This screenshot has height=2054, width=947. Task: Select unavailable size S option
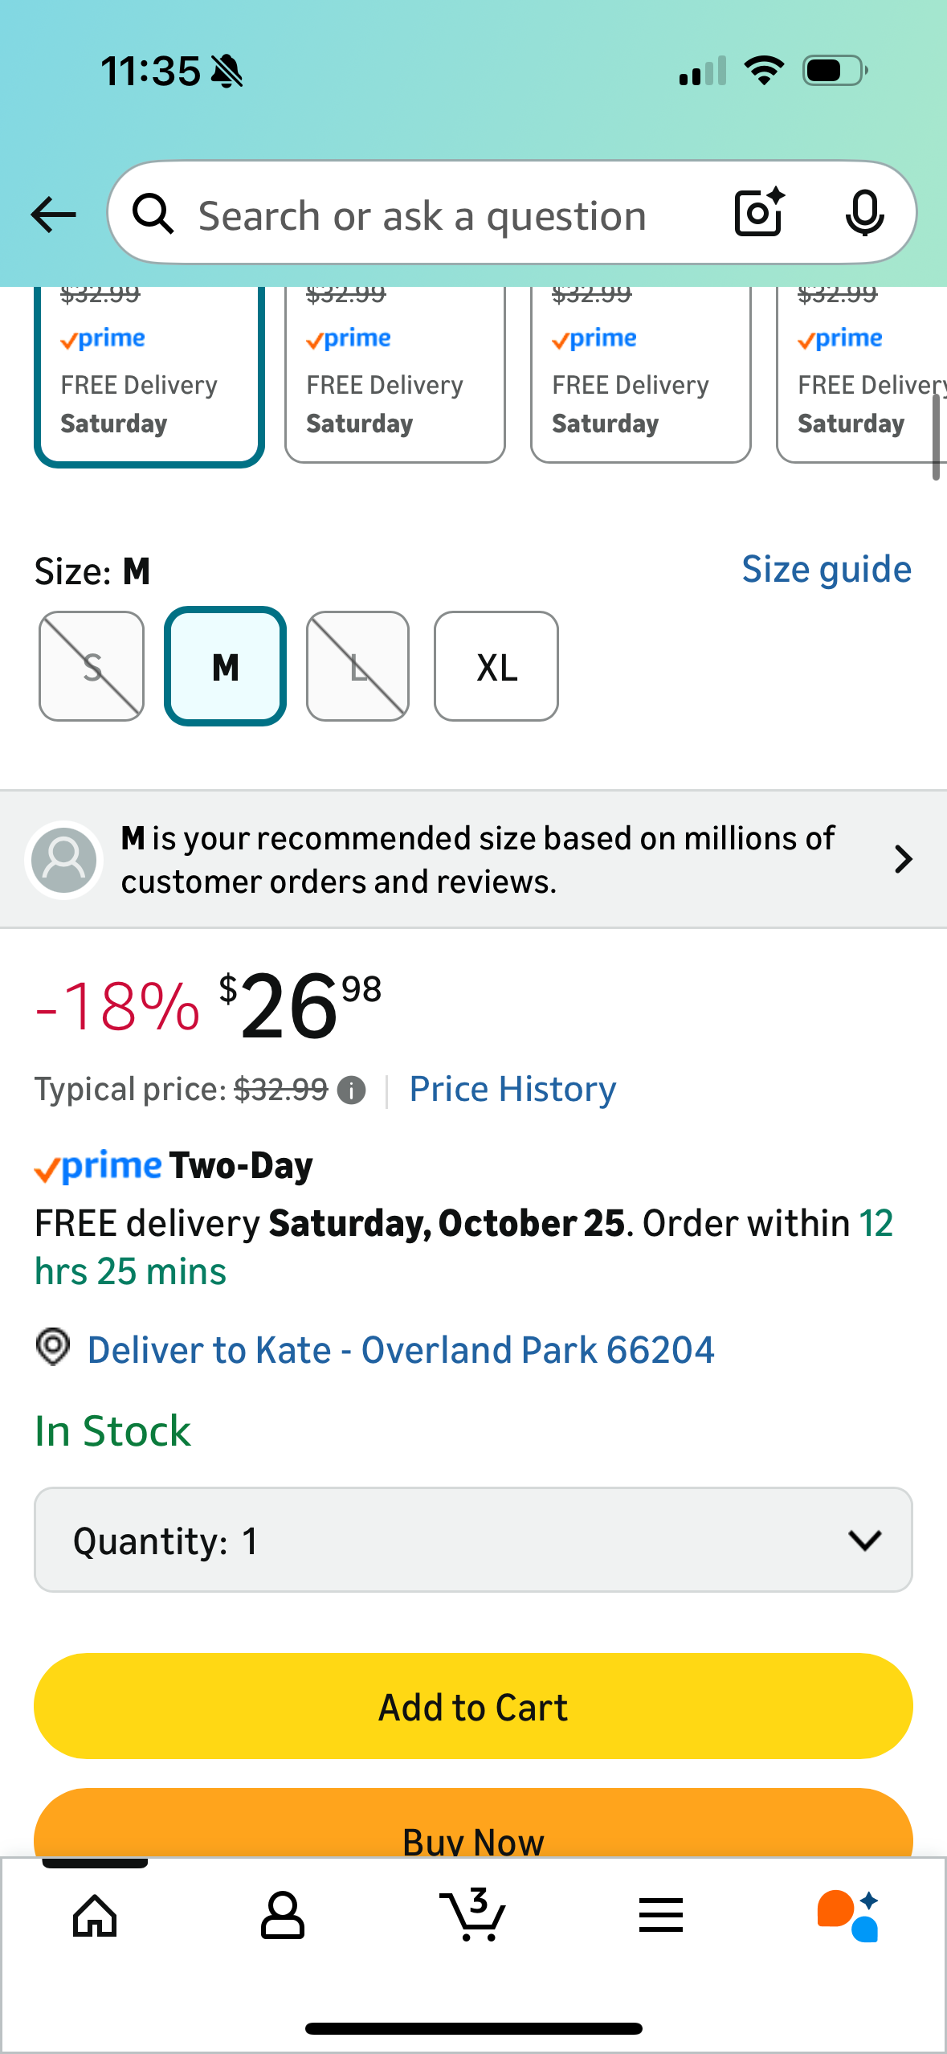[x=92, y=666]
